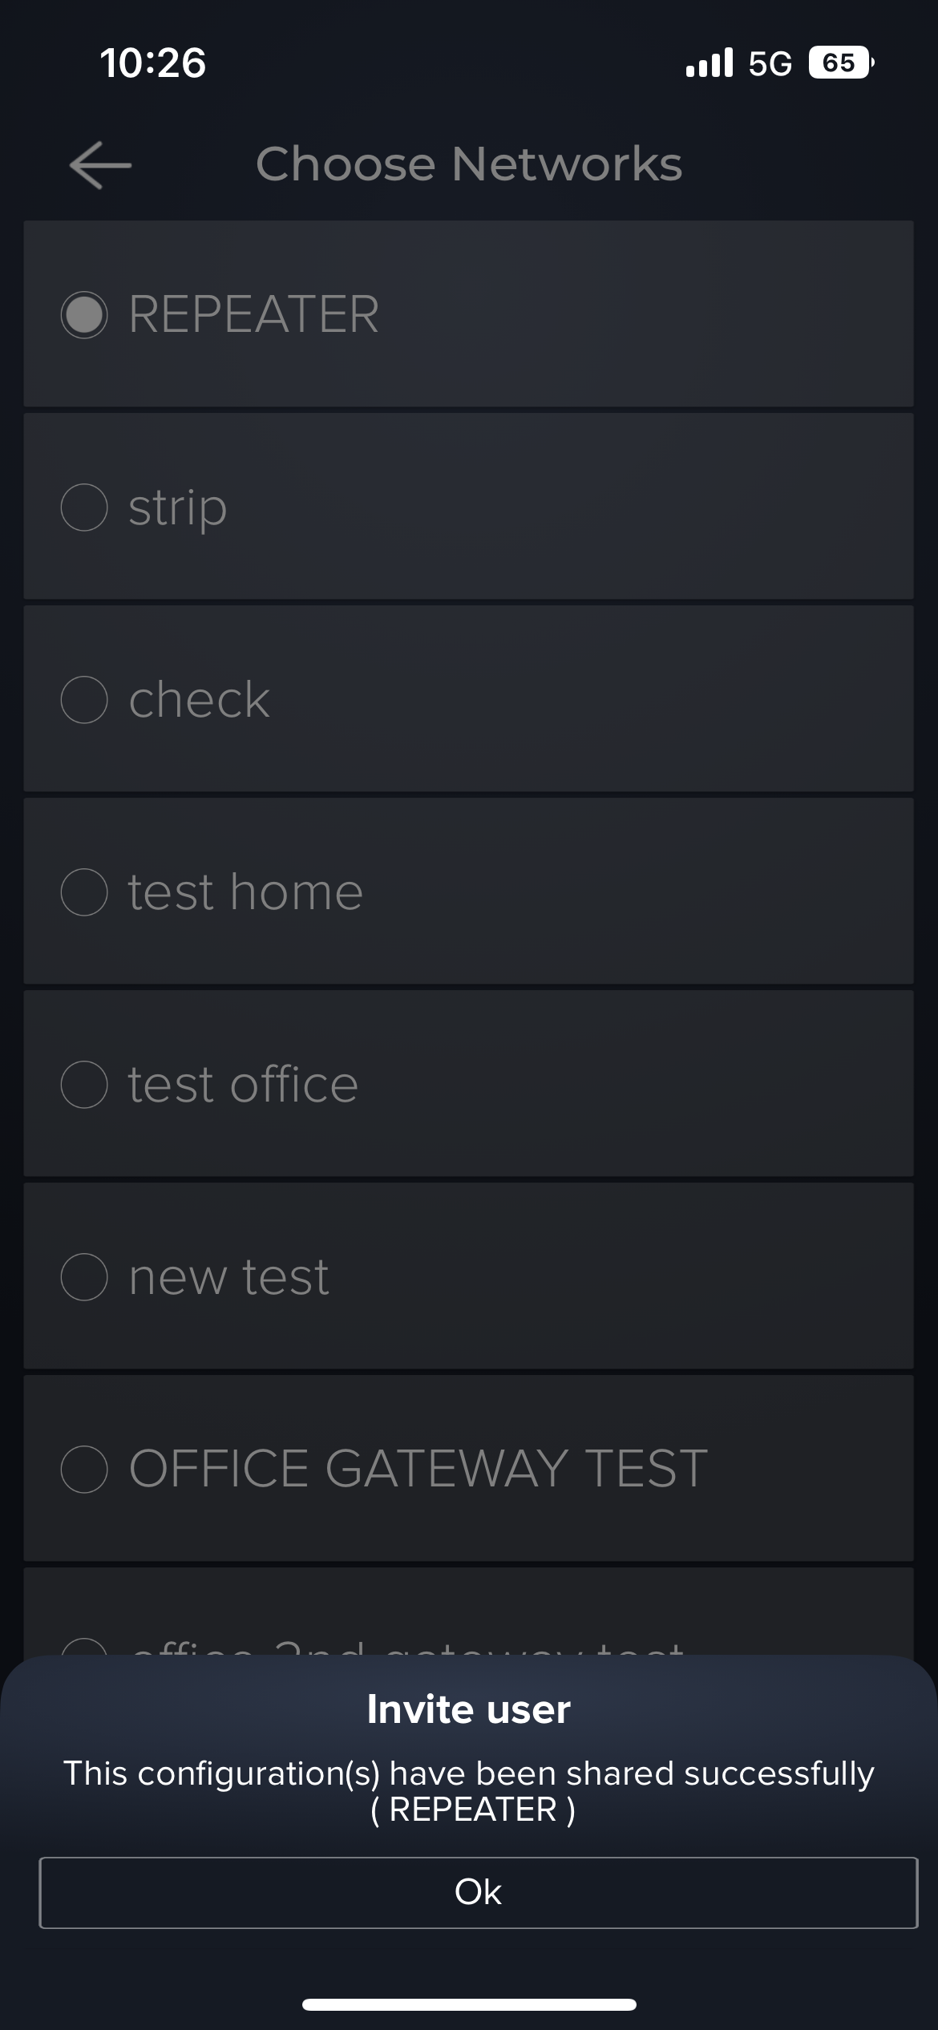Choose the test office network label
Image resolution: width=938 pixels, height=2030 pixels.
click(243, 1085)
